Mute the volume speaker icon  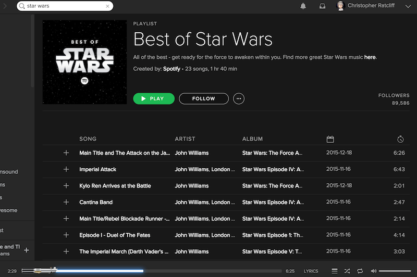(x=374, y=271)
